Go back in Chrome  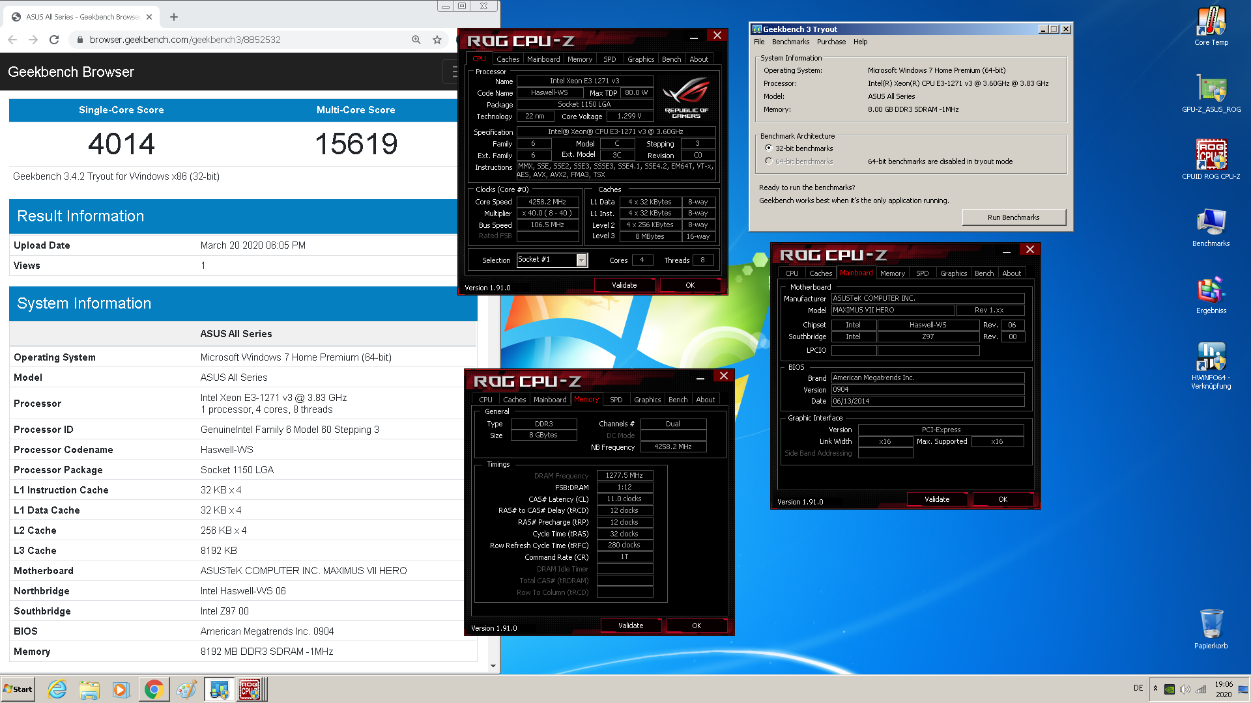coord(12,40)
